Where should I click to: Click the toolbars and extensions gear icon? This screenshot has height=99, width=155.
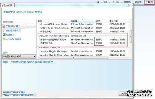coord(4,26)
